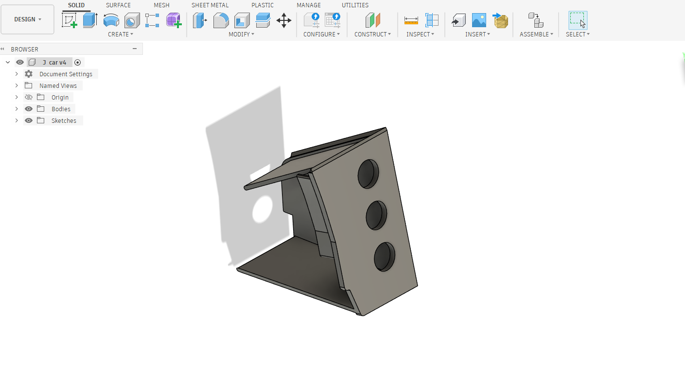Hide the Sketches folder with eye icon
Image resolution: width=685 pixels, height=372 pixels.
[29, 121]
